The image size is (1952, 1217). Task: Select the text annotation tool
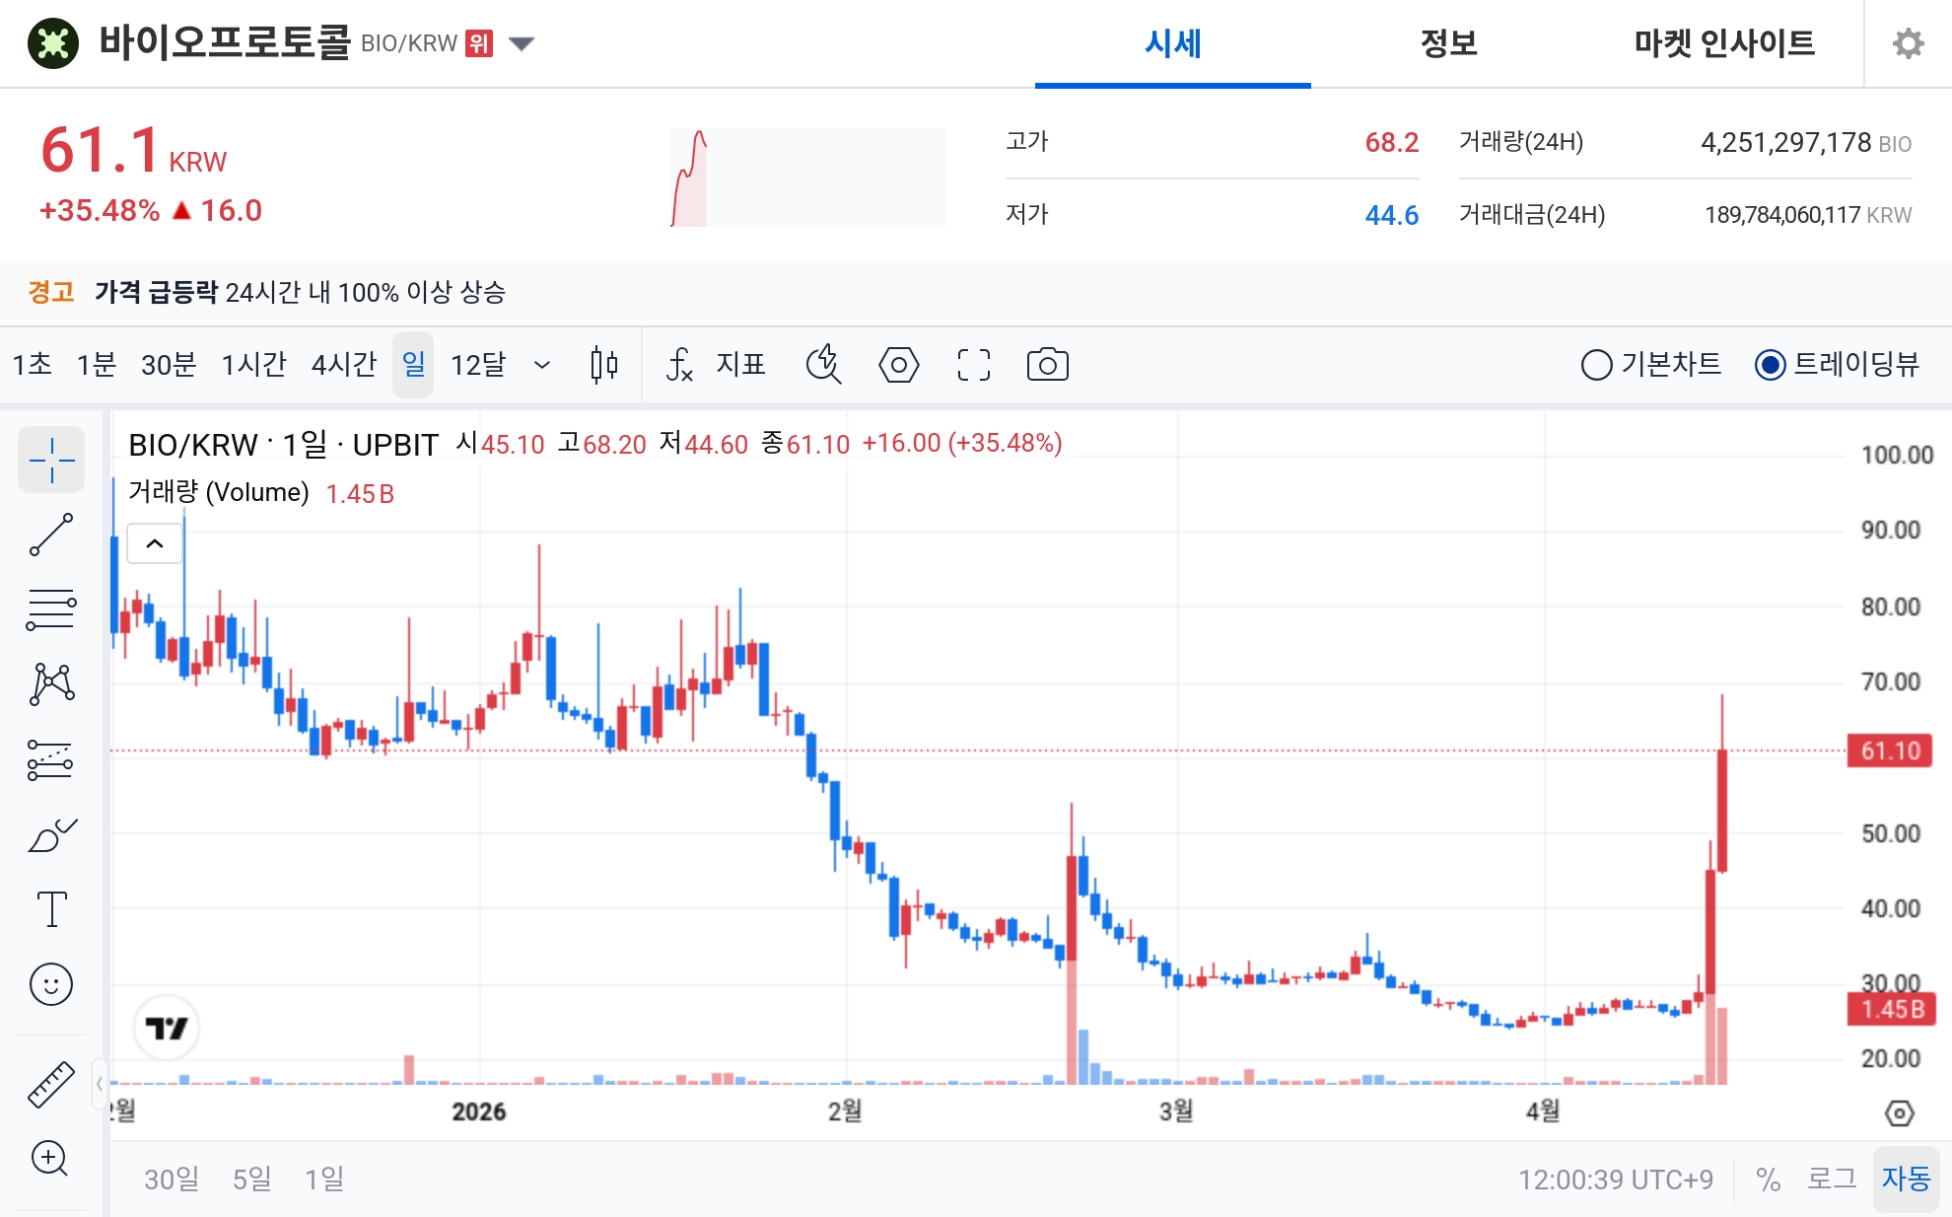click(x=51, y=909)
